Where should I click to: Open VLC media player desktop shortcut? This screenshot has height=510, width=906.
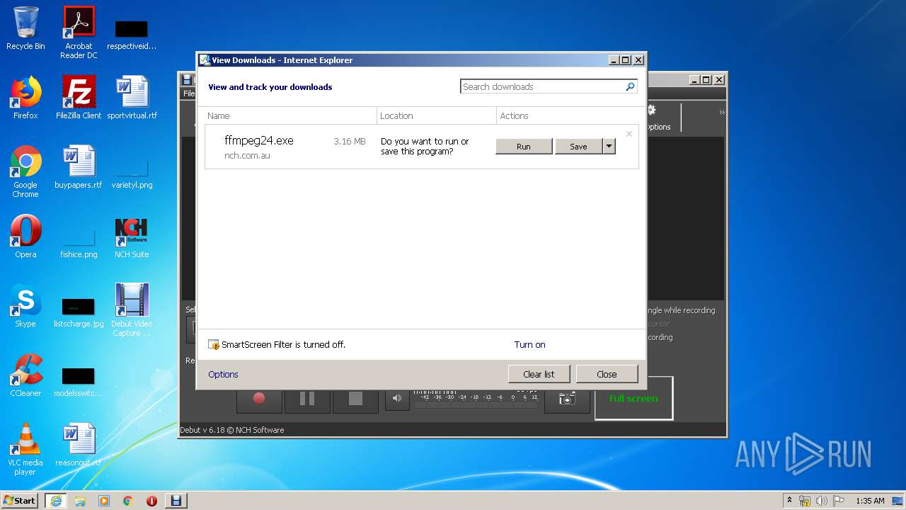click(x=25, y=449)
